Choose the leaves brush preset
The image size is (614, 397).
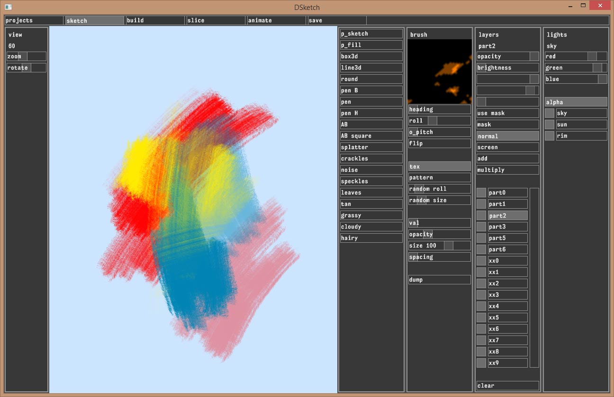[x=371, y=193]
